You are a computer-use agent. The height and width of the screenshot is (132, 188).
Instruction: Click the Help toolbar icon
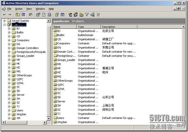coord(57,15)
